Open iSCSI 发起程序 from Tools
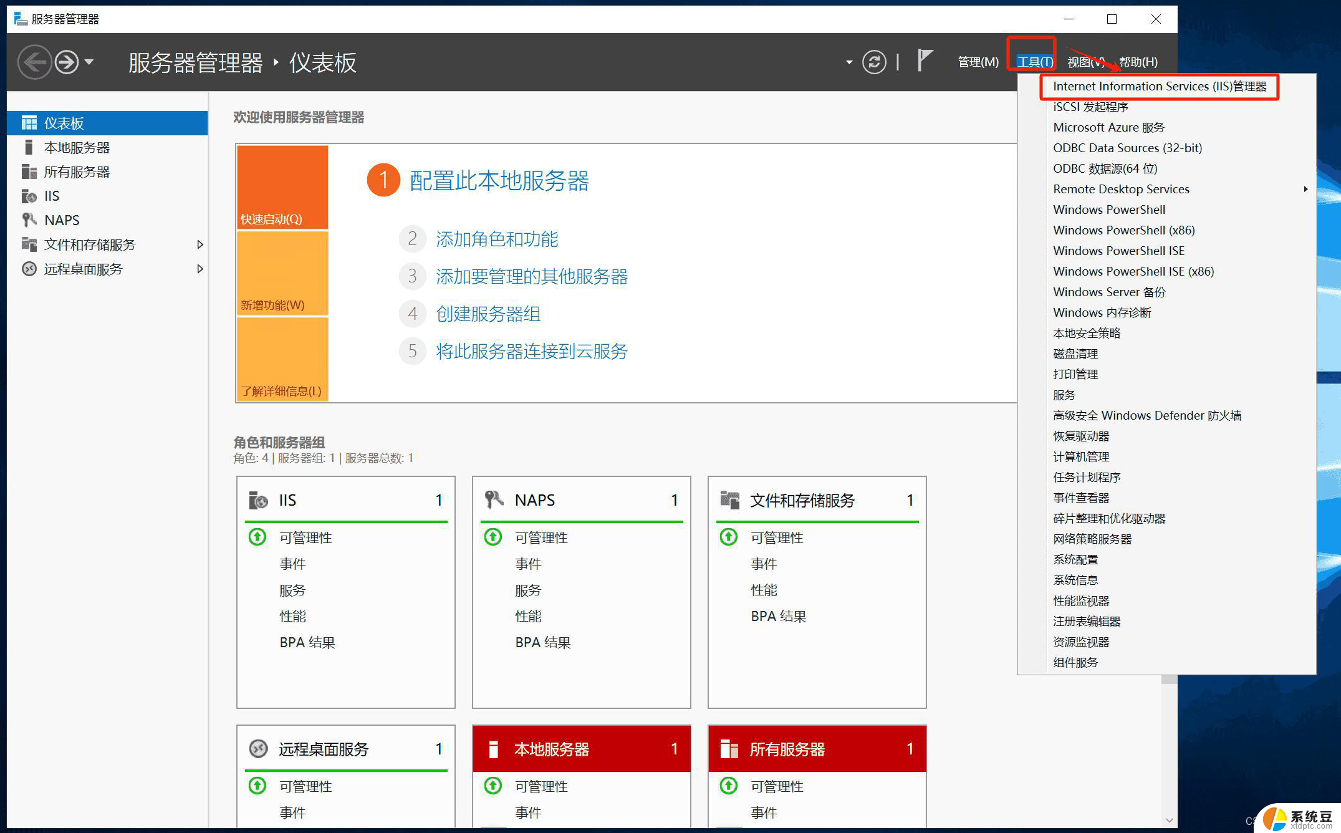The width and height of the screenshot is (1341, 833). 1090,107
